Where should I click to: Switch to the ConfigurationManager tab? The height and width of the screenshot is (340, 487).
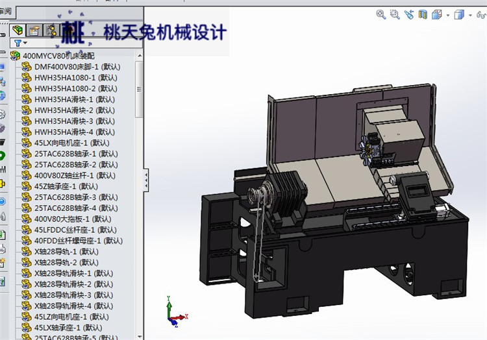pos(51,30)
